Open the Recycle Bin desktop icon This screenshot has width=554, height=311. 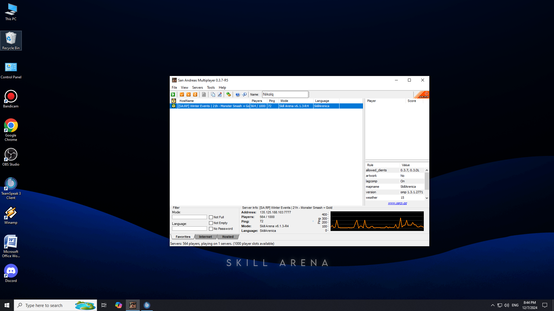coord(11,41)
